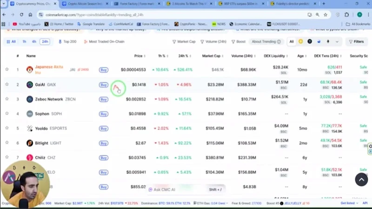Click the browser reload icon
This screenshot has height=209, width=372.
(31, 14)
